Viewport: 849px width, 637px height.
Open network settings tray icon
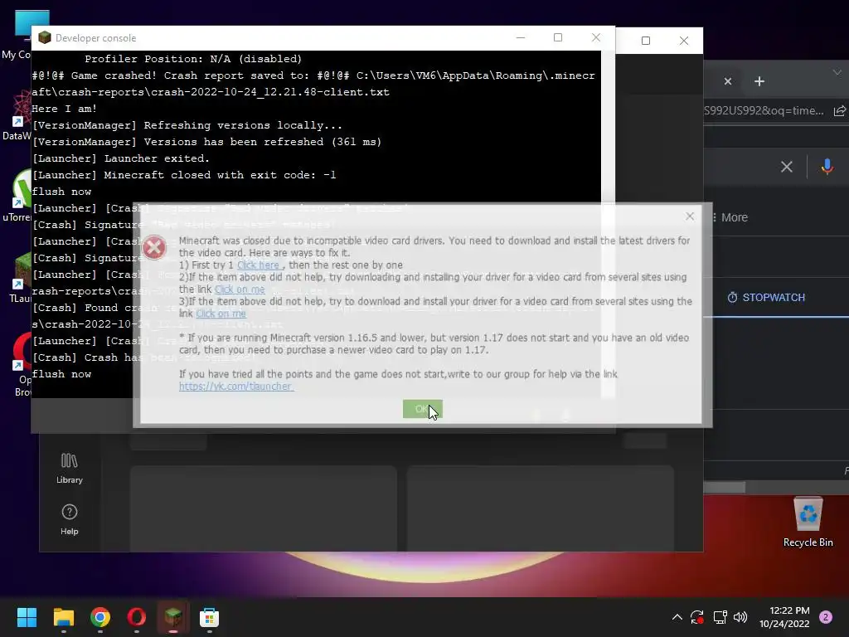[720, 617]
